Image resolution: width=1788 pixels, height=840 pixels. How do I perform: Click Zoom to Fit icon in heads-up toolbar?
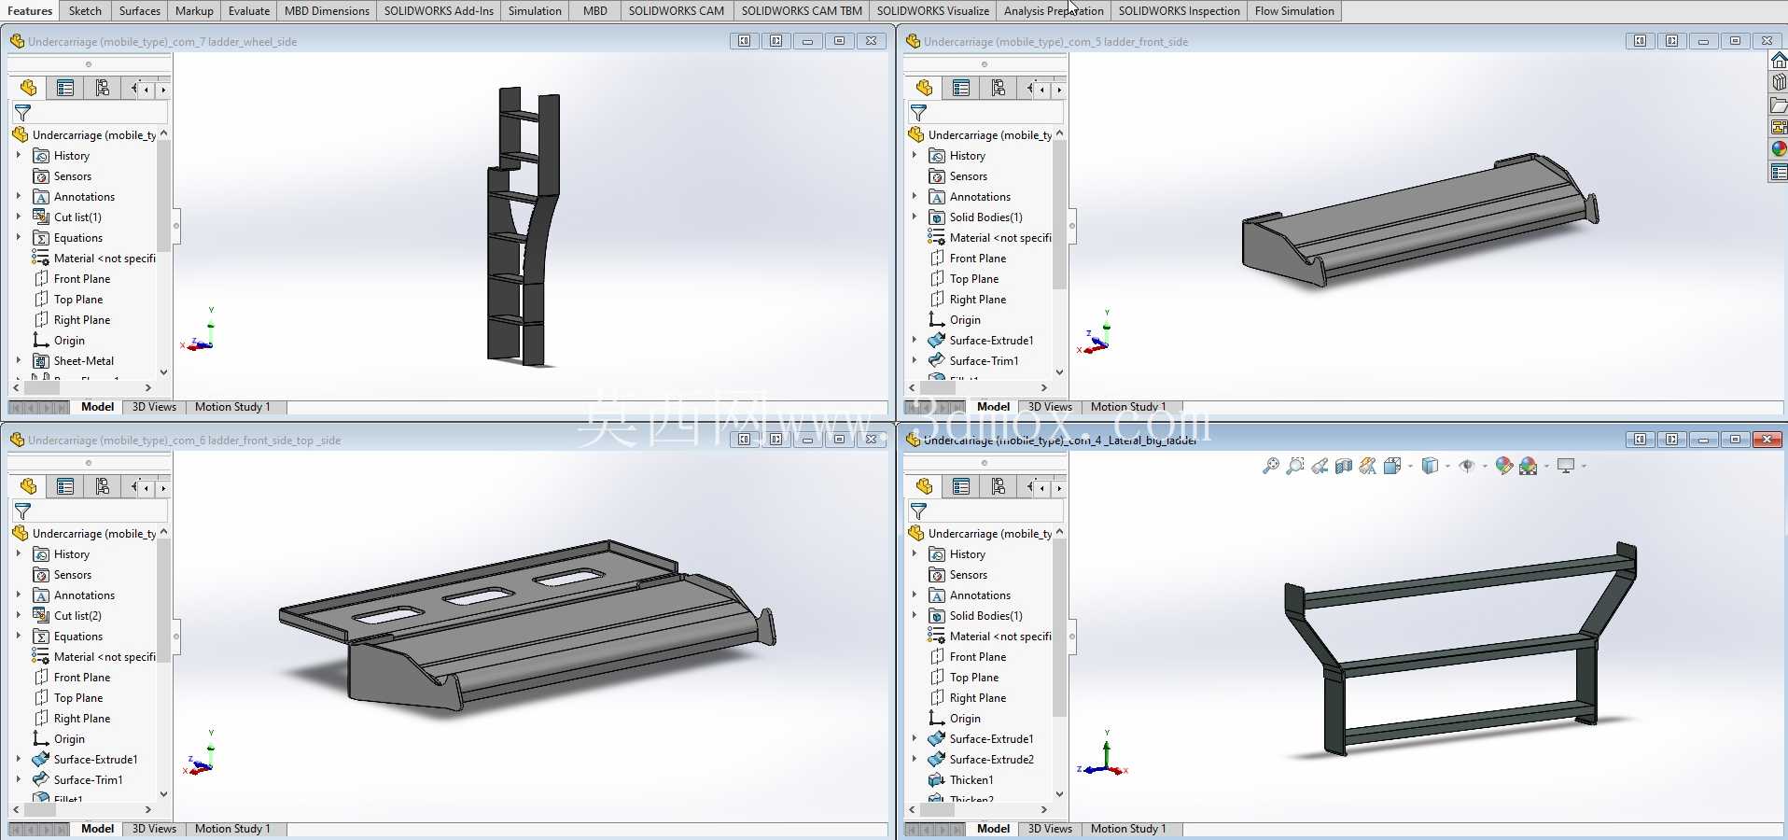(1270, 466)
